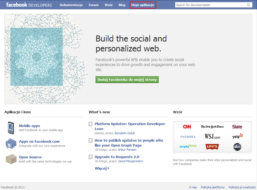Click the Pandora logo
The width and height of the screenshot is (257, 190).
188,137
